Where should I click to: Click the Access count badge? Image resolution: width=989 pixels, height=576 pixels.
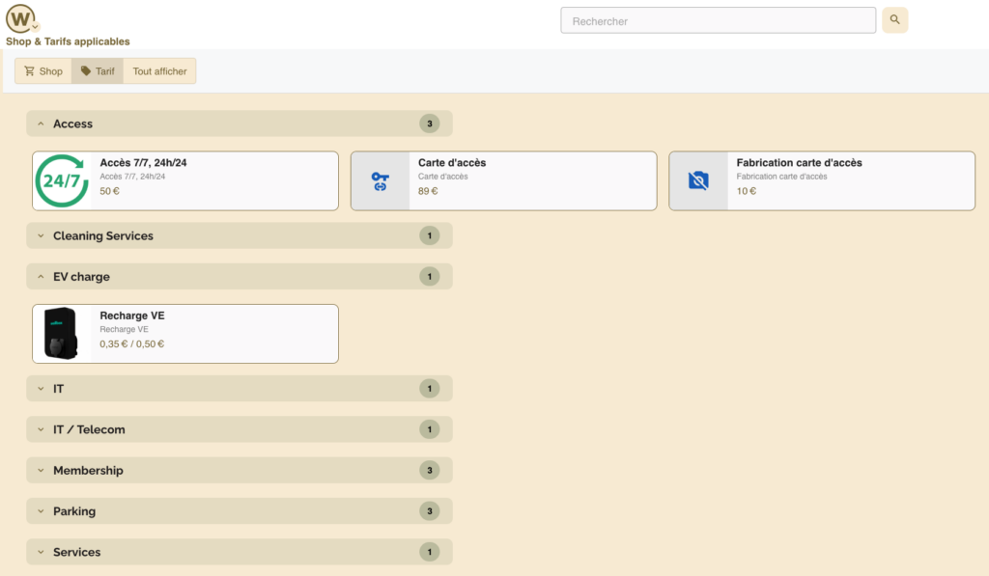click(430, 123)
